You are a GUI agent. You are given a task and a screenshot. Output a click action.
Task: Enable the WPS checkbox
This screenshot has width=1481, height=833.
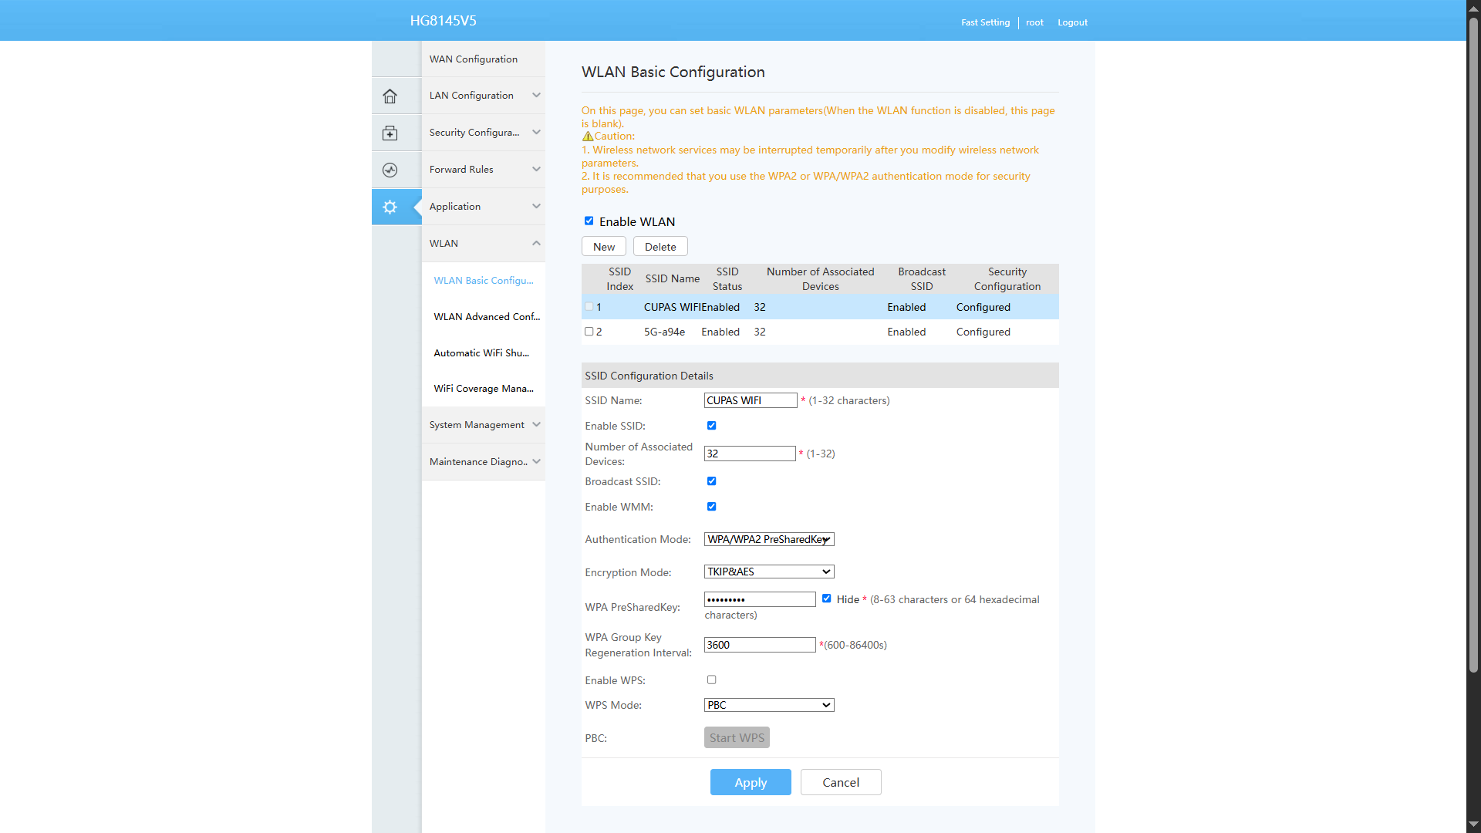[712, 680]
